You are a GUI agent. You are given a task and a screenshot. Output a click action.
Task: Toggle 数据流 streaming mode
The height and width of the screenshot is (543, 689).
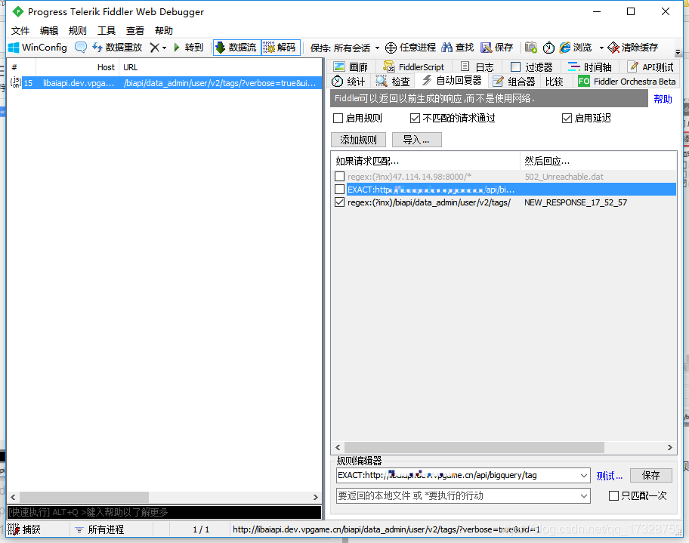point(237,48)
